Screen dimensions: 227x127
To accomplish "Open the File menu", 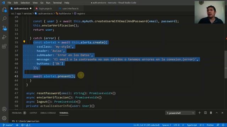I will pyautogui.click(x=9, y=3).
